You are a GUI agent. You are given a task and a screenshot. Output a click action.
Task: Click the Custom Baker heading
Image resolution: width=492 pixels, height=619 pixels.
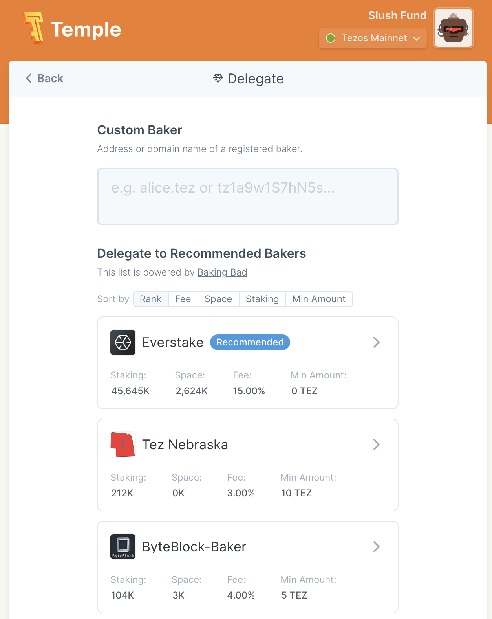point(140,130)
